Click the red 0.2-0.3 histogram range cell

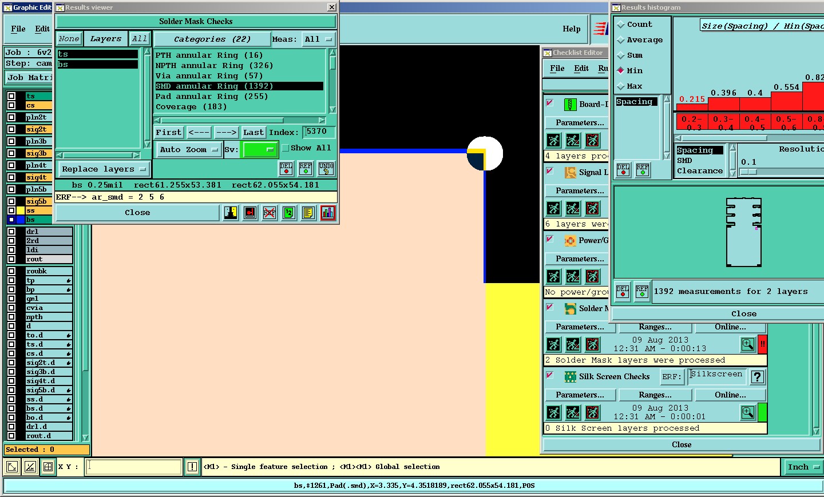coord(692,122)
